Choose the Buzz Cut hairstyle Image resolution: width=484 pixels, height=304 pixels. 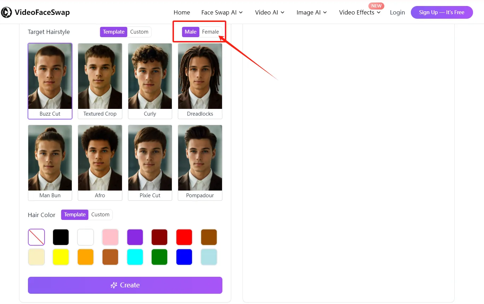pos(50,81)
